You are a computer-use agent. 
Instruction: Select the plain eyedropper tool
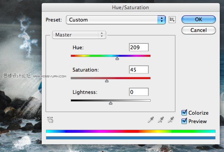[x=151, y=120]
